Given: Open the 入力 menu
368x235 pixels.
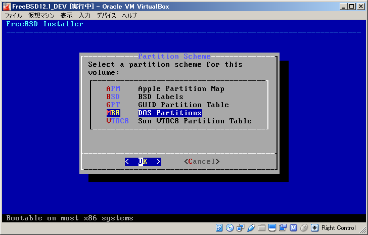Looking at the screenshot, I should [x=84, y=16].
